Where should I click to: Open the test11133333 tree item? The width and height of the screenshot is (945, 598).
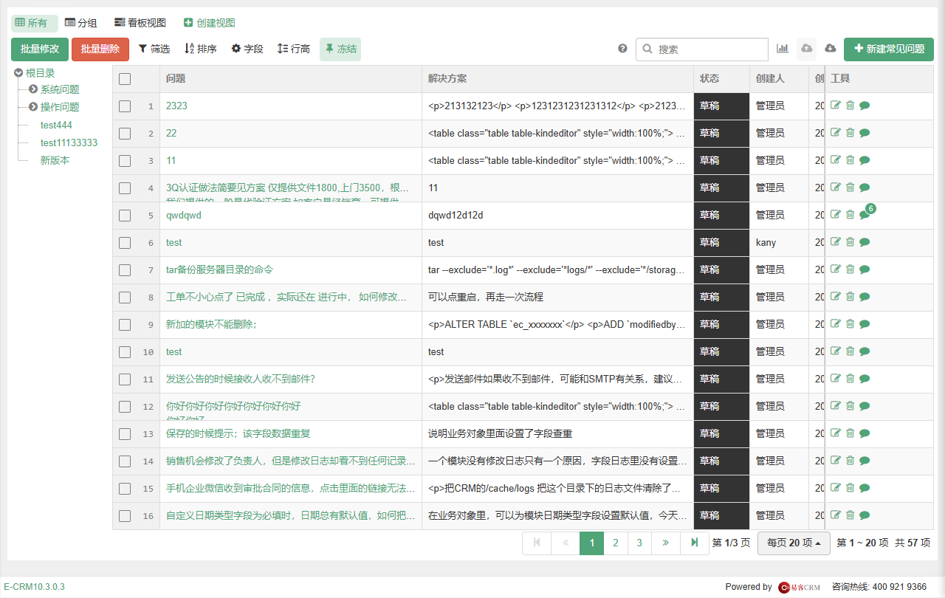(69, 142)
